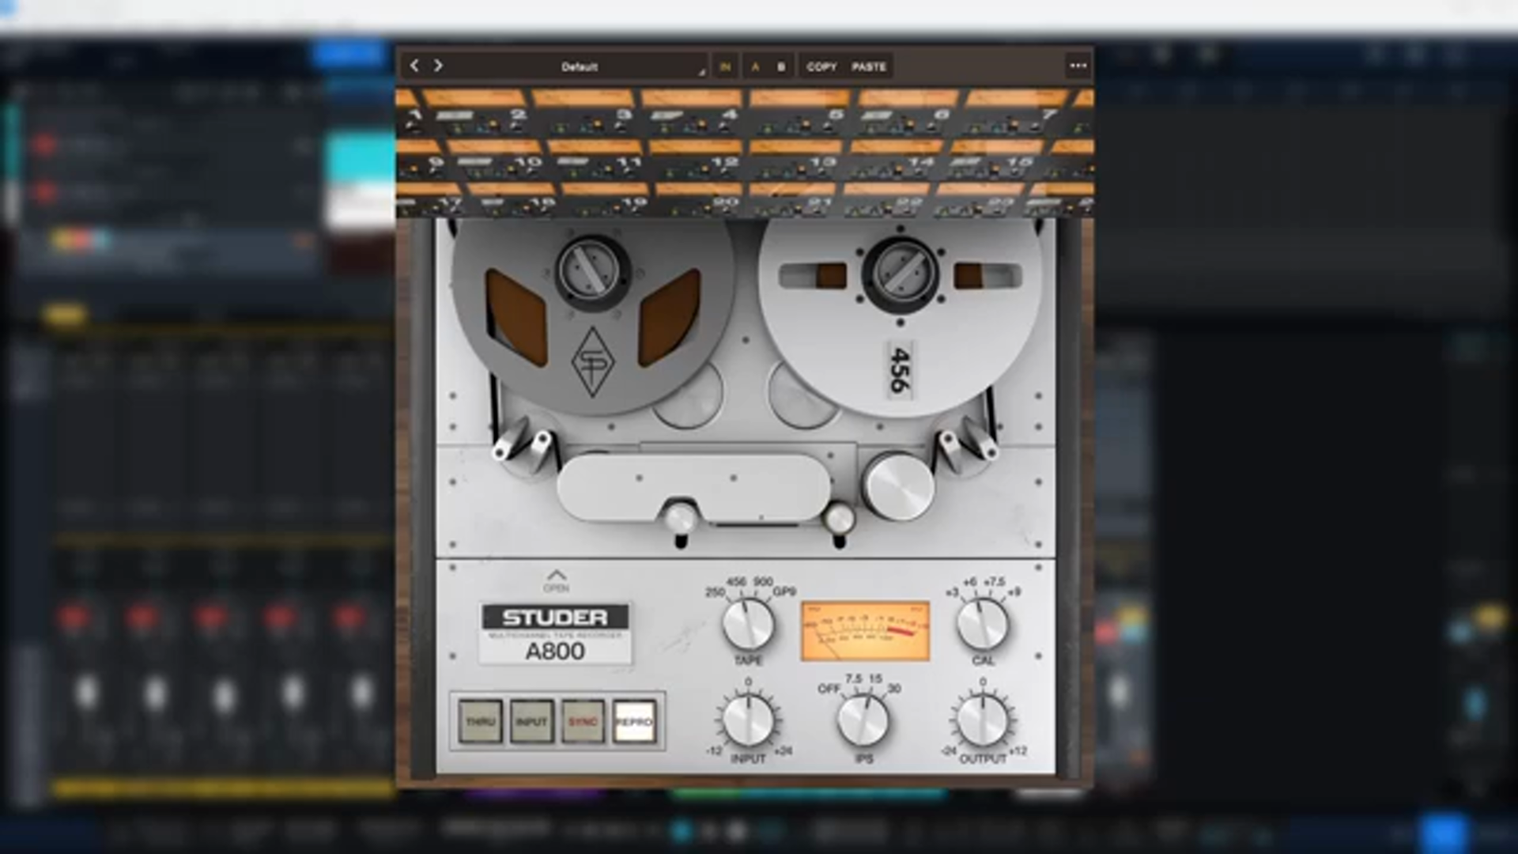
Task: Click the VU meter display
Action: coord(865,631)
